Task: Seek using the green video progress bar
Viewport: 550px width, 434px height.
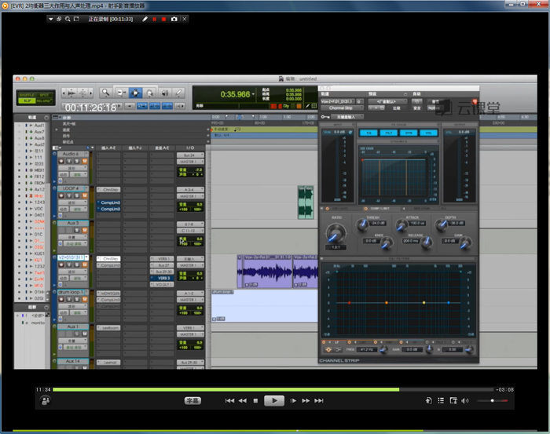Action: coord(273,389)
